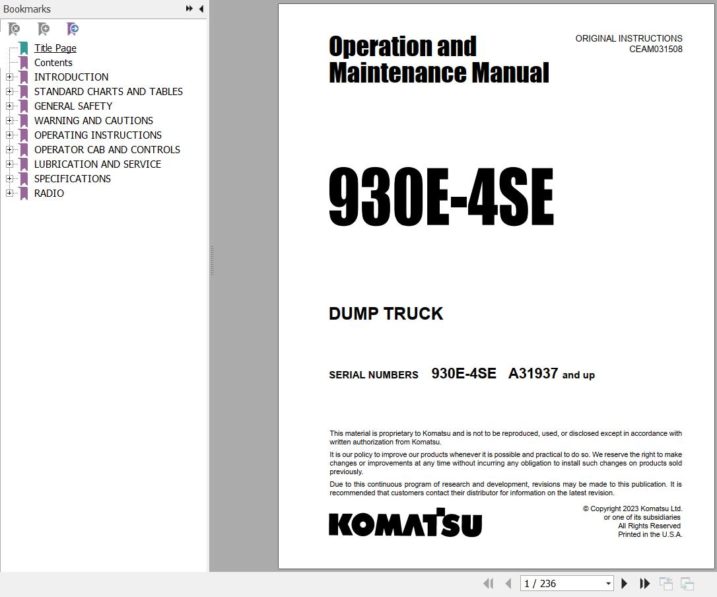Expand the STANDARD CHARTS AND TABLES bookmark
The image size is (717, 597).
[x=9, y=92]
